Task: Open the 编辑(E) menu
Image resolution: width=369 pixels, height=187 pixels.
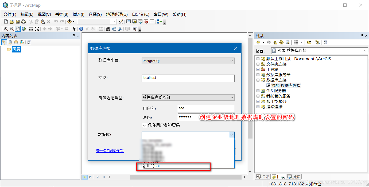Action: click(27, 14)
